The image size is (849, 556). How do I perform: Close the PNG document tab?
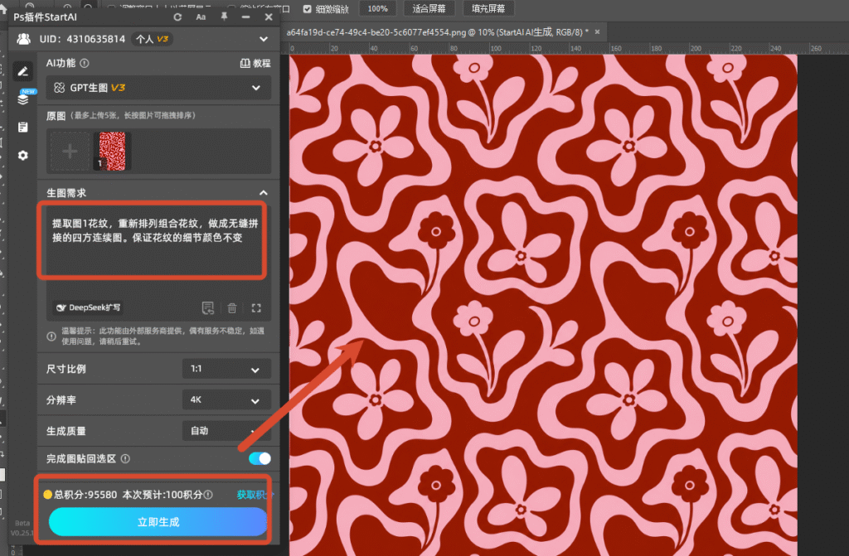click(x=597, y=32)
